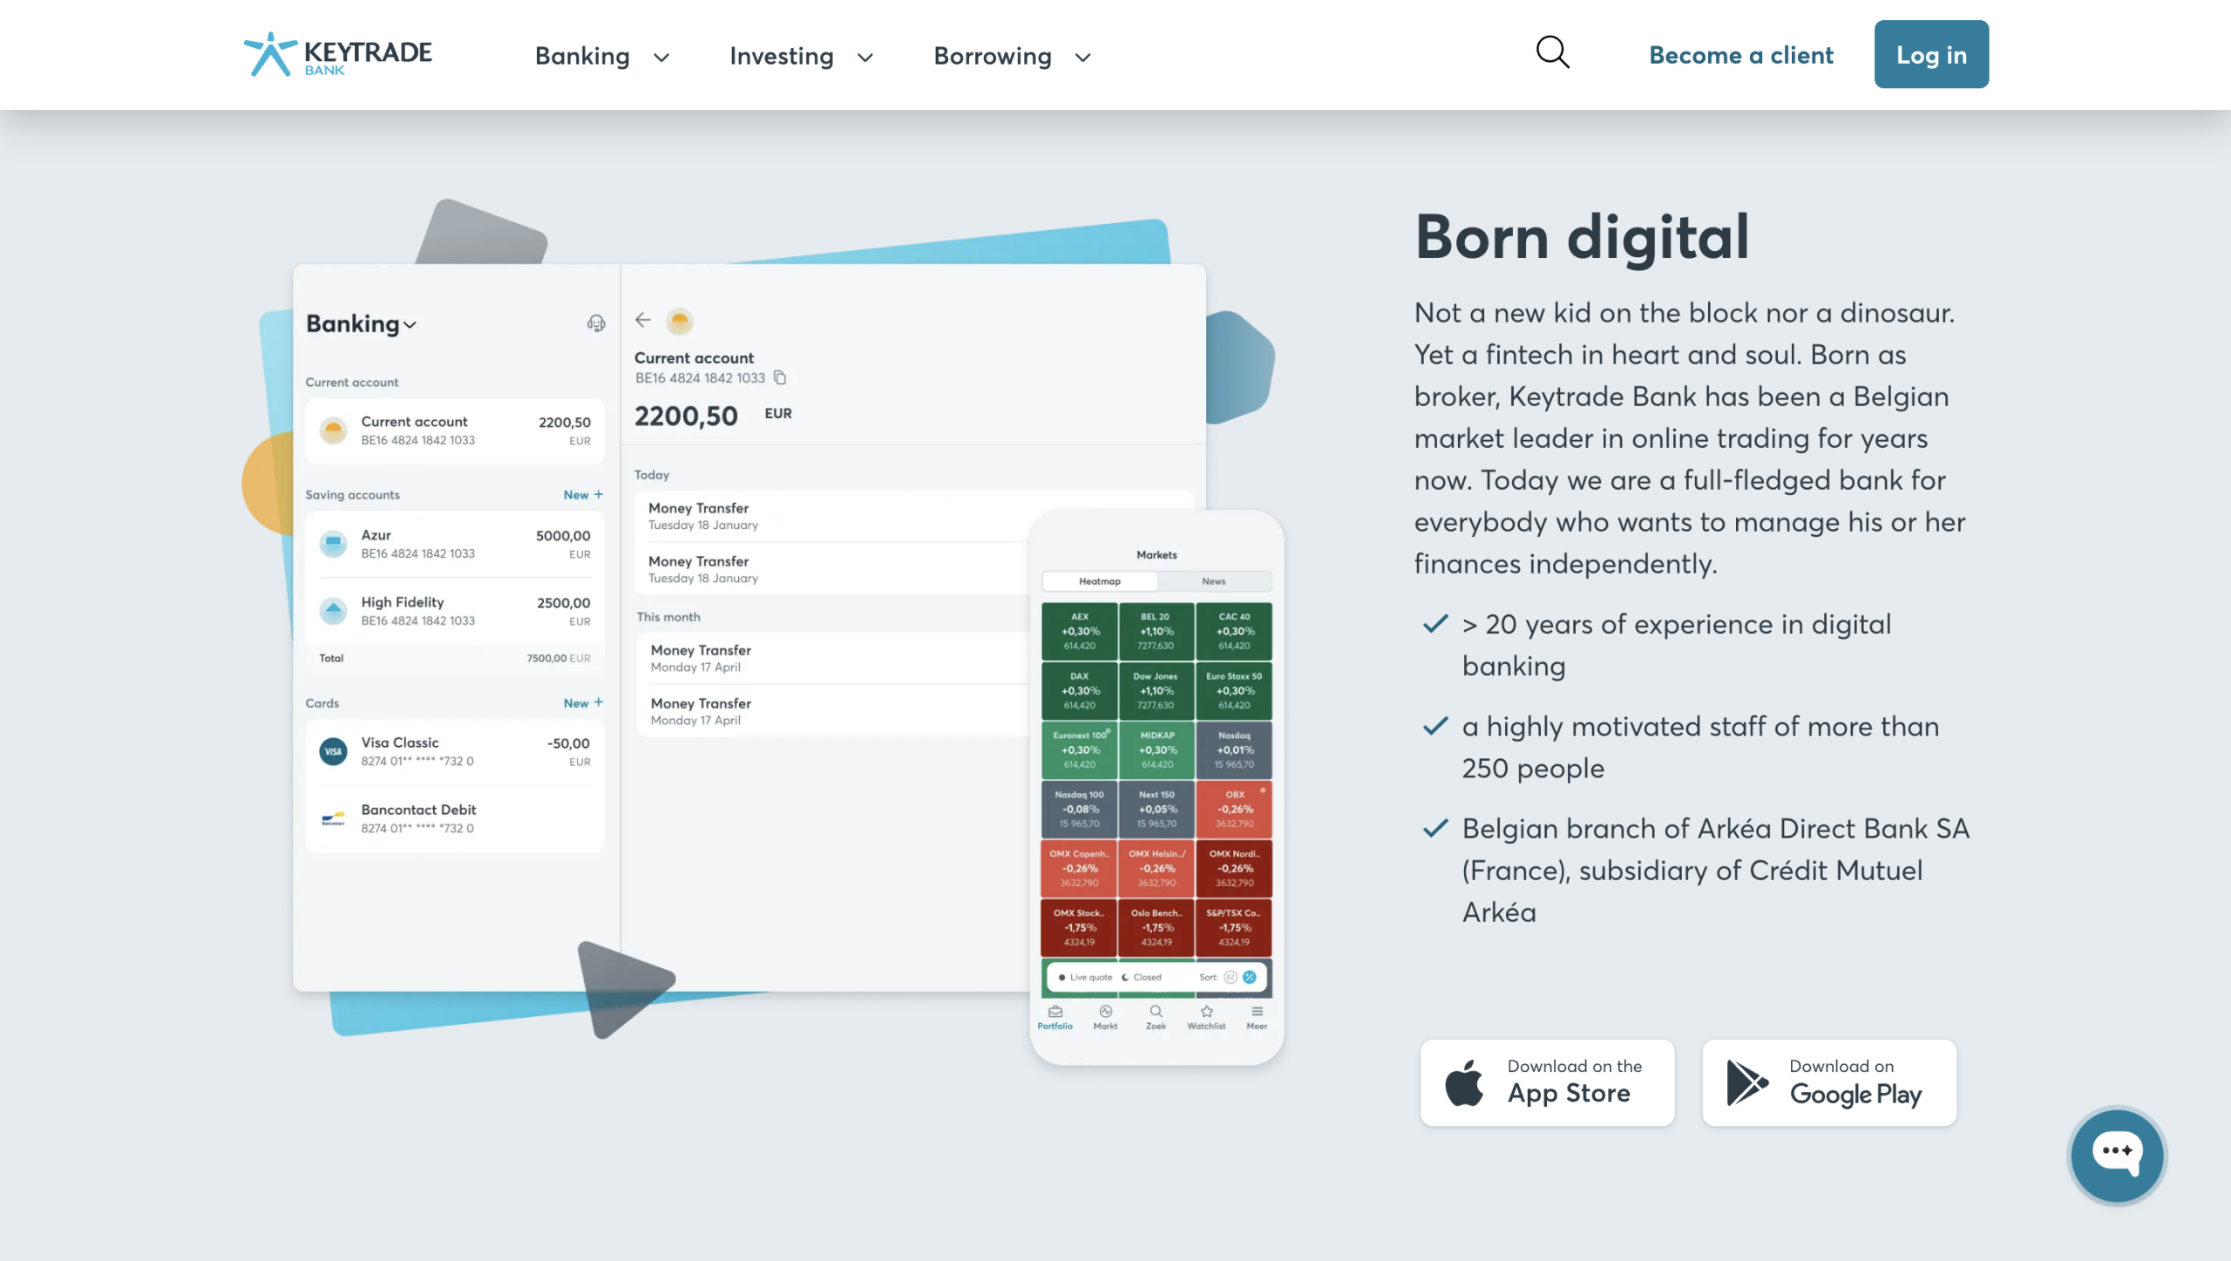Click New + next to Saving accounts

click(583, 494)
